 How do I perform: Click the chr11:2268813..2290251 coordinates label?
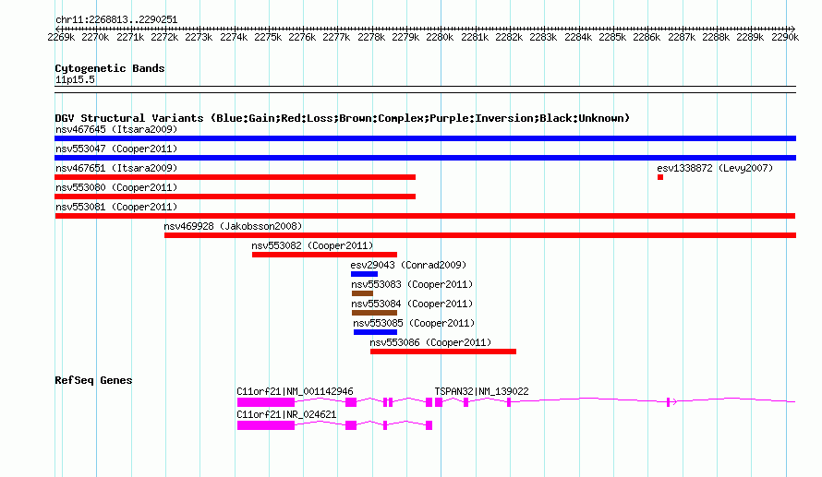coord(116,20)
